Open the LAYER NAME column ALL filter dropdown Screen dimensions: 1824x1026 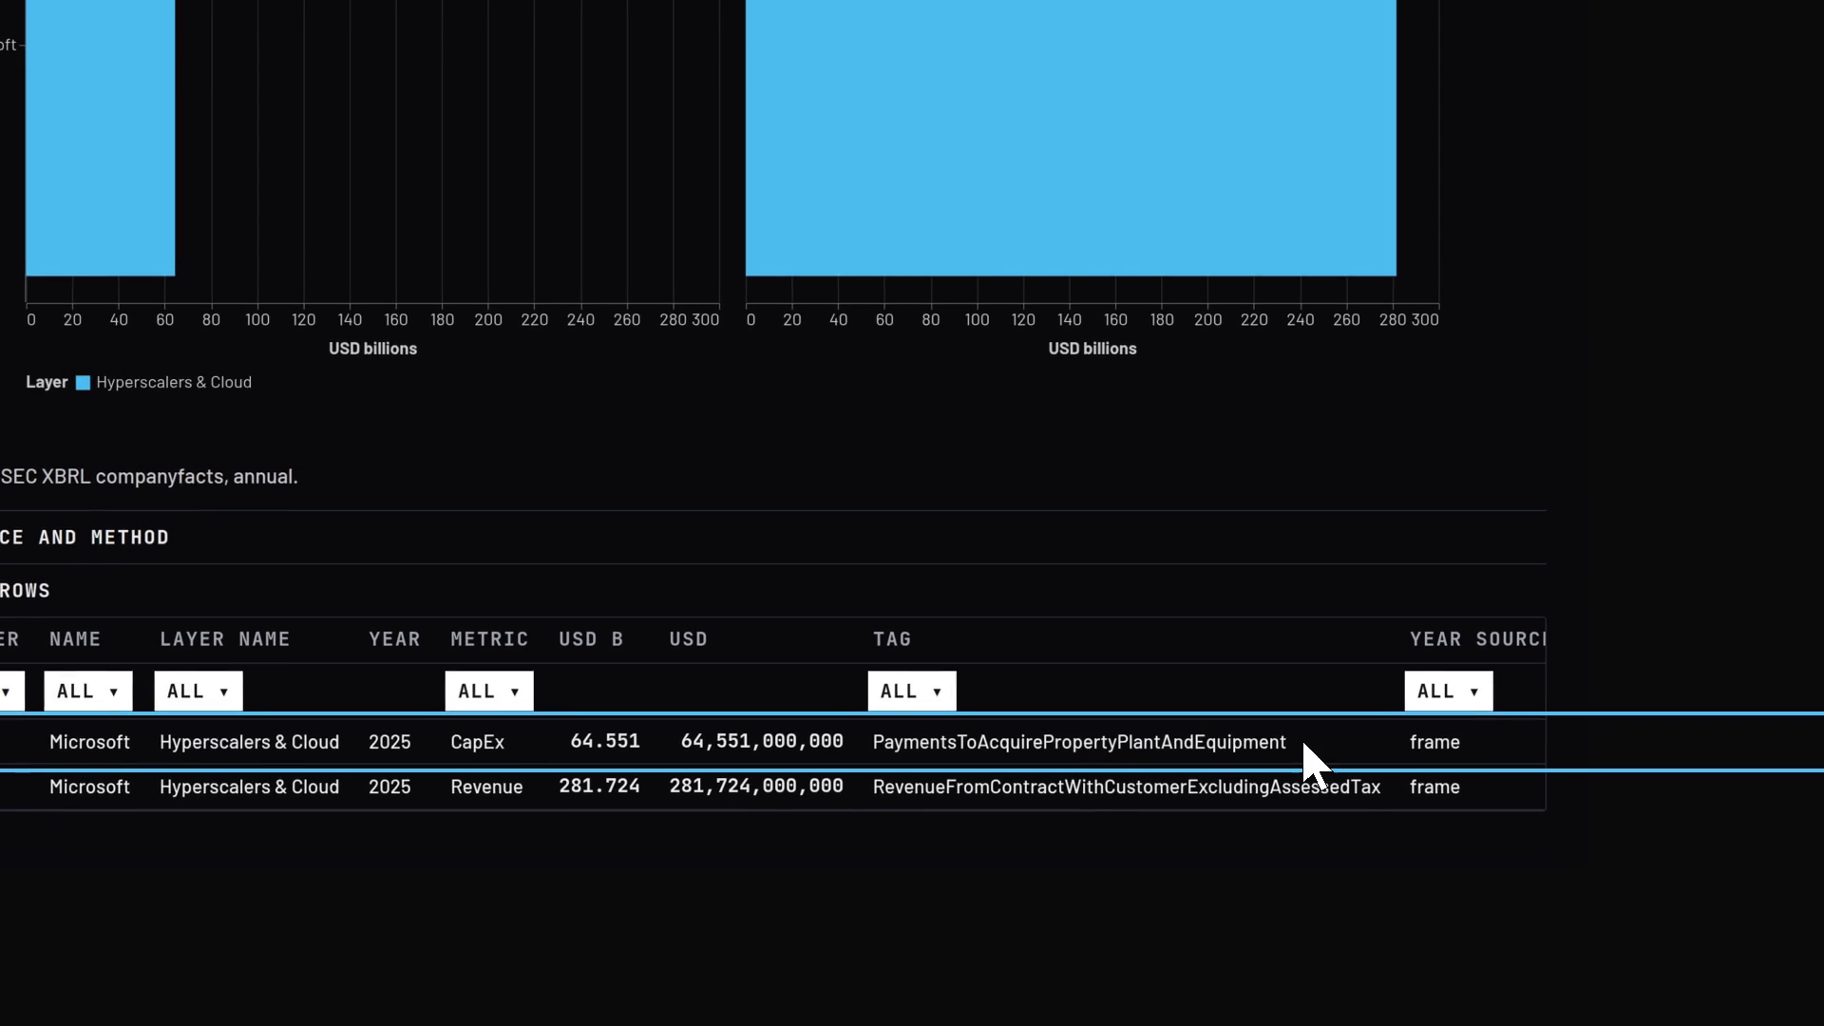click(x=199, y=691)
